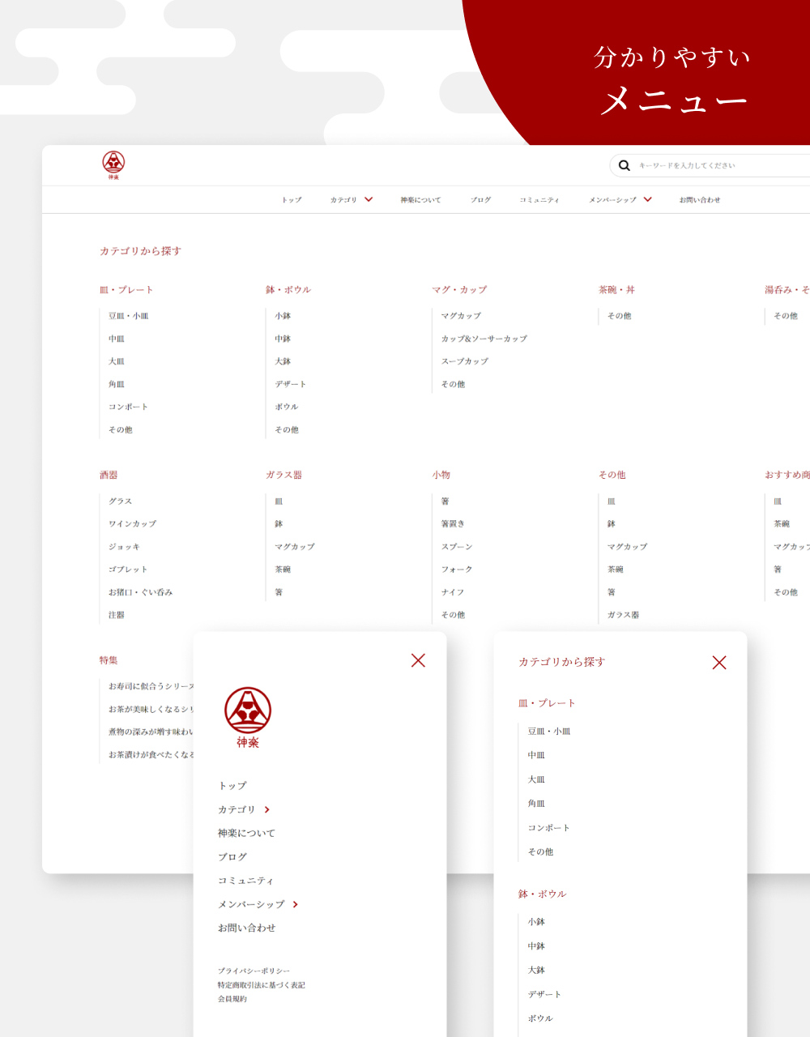Screen dimensions: 810x1037
Task: Open the 会員規約 link
Action: (232, 999)
